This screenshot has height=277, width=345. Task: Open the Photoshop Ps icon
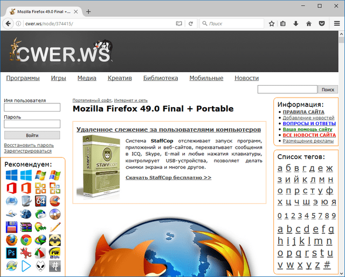coord(11,253)
